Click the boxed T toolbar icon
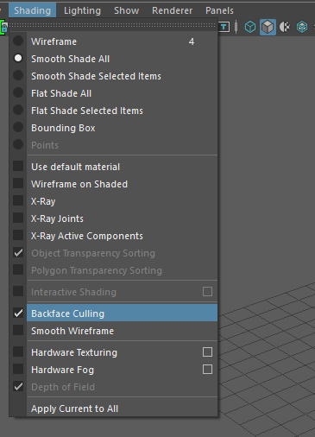The width and height of the screenshot is (315, 437). [x=224, y=27]
